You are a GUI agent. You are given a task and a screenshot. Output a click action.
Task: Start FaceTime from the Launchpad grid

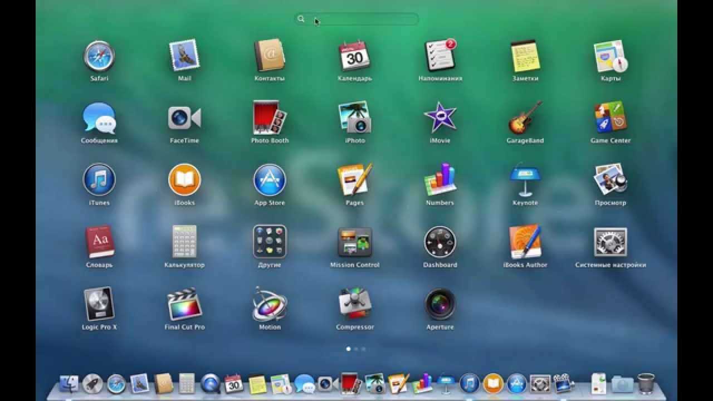[x=184, y=118]
